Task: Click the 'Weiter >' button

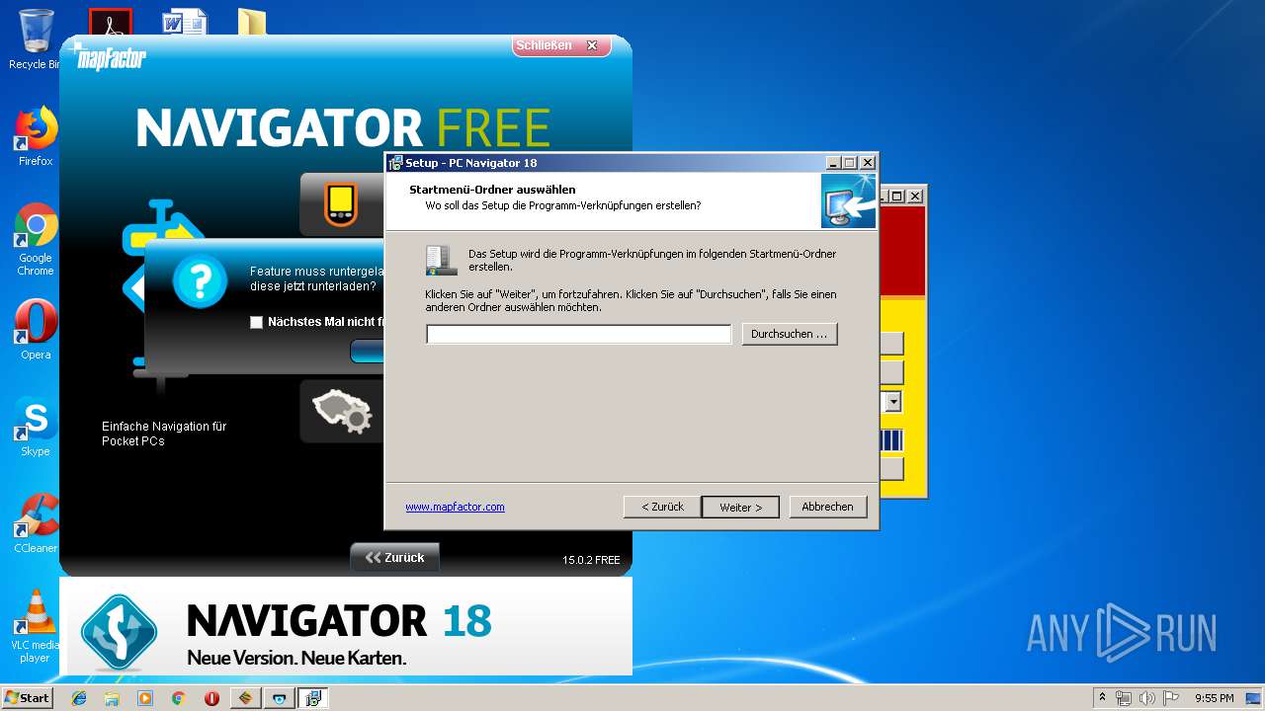Action: [740, 507]
